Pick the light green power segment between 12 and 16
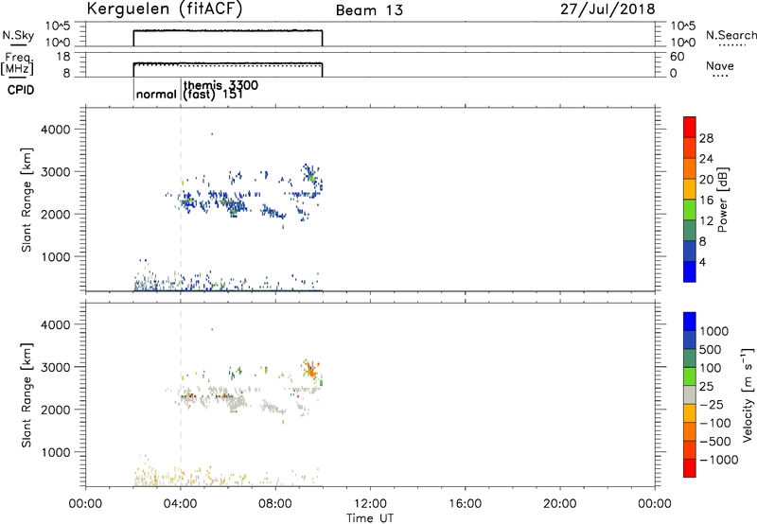Image resolution: width=757 pixels, height=524 pixels. click(690, 210)
